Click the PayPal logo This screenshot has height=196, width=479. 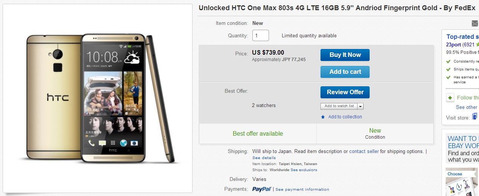tap(262, 189)
